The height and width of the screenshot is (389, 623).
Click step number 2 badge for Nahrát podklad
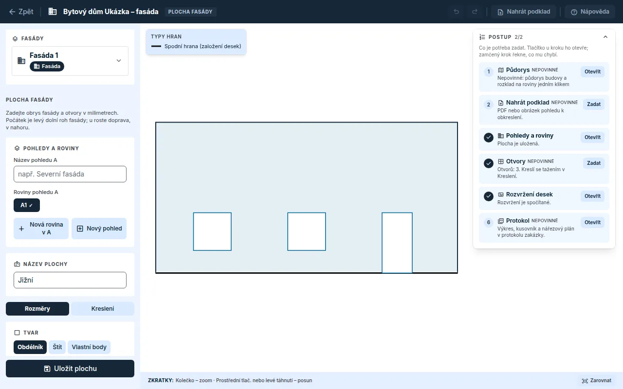click(489, 105)
